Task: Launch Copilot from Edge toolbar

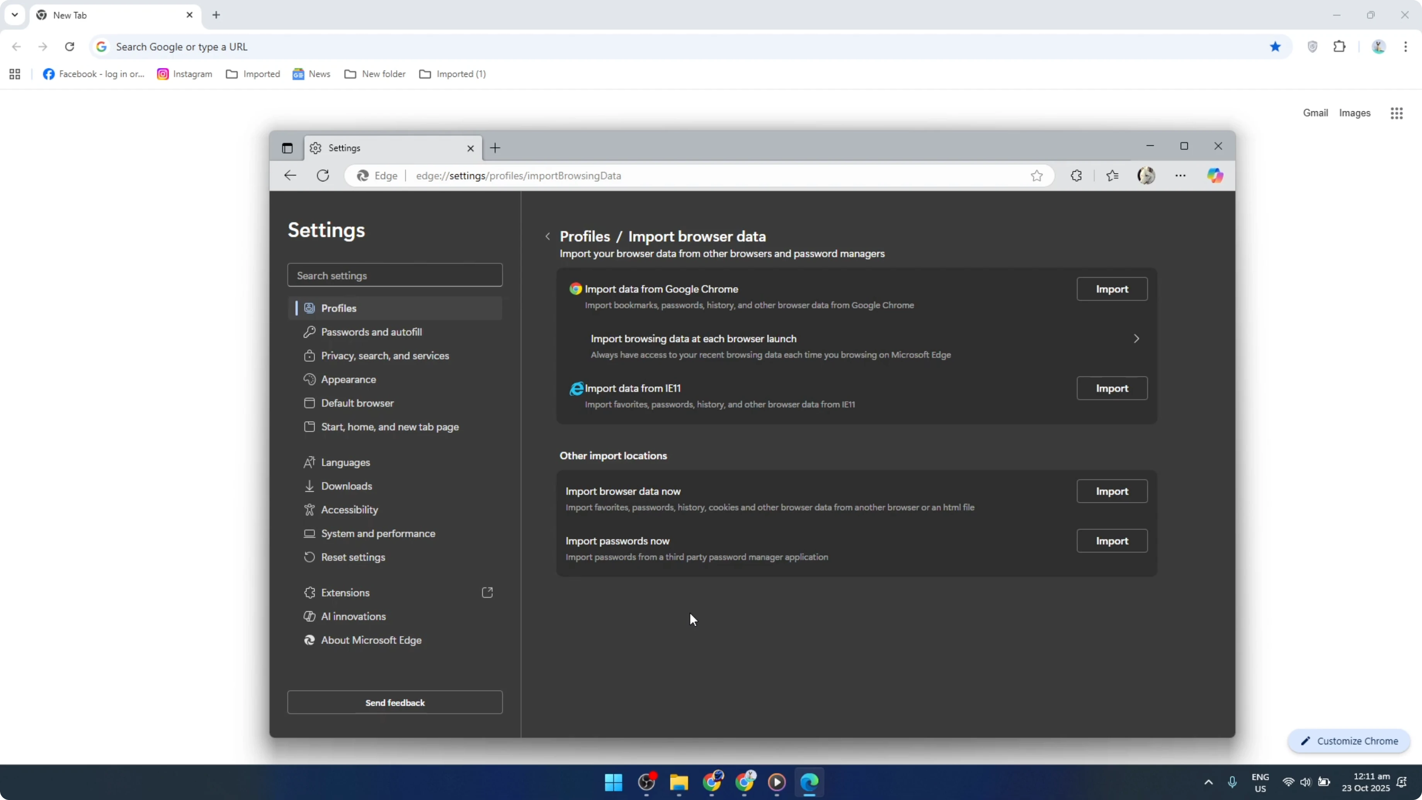Action: coord(1215,175)
